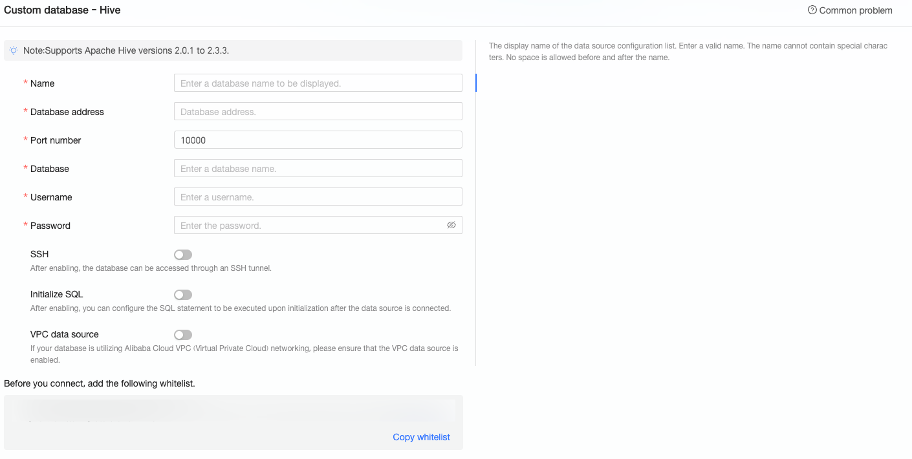The width and height of the screenshot is (912, 459).
Task: Click the Database address field
Action: click(x=318, y=111)
